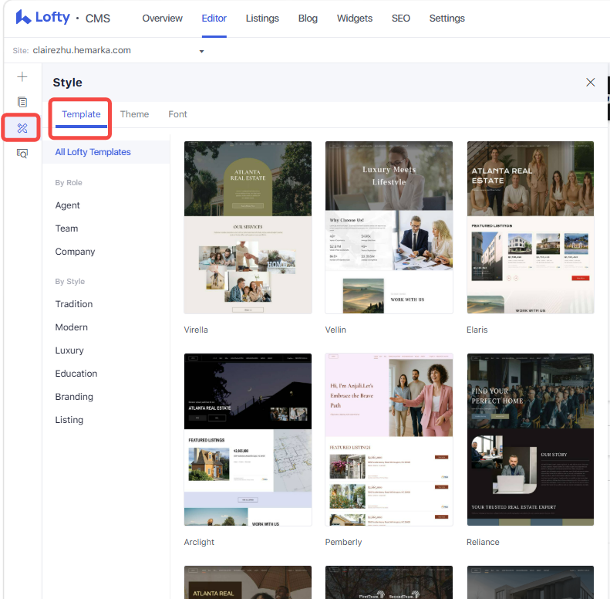Click the Reliance template name
This screenshot has height=599, width=610.
coord(483,542)
